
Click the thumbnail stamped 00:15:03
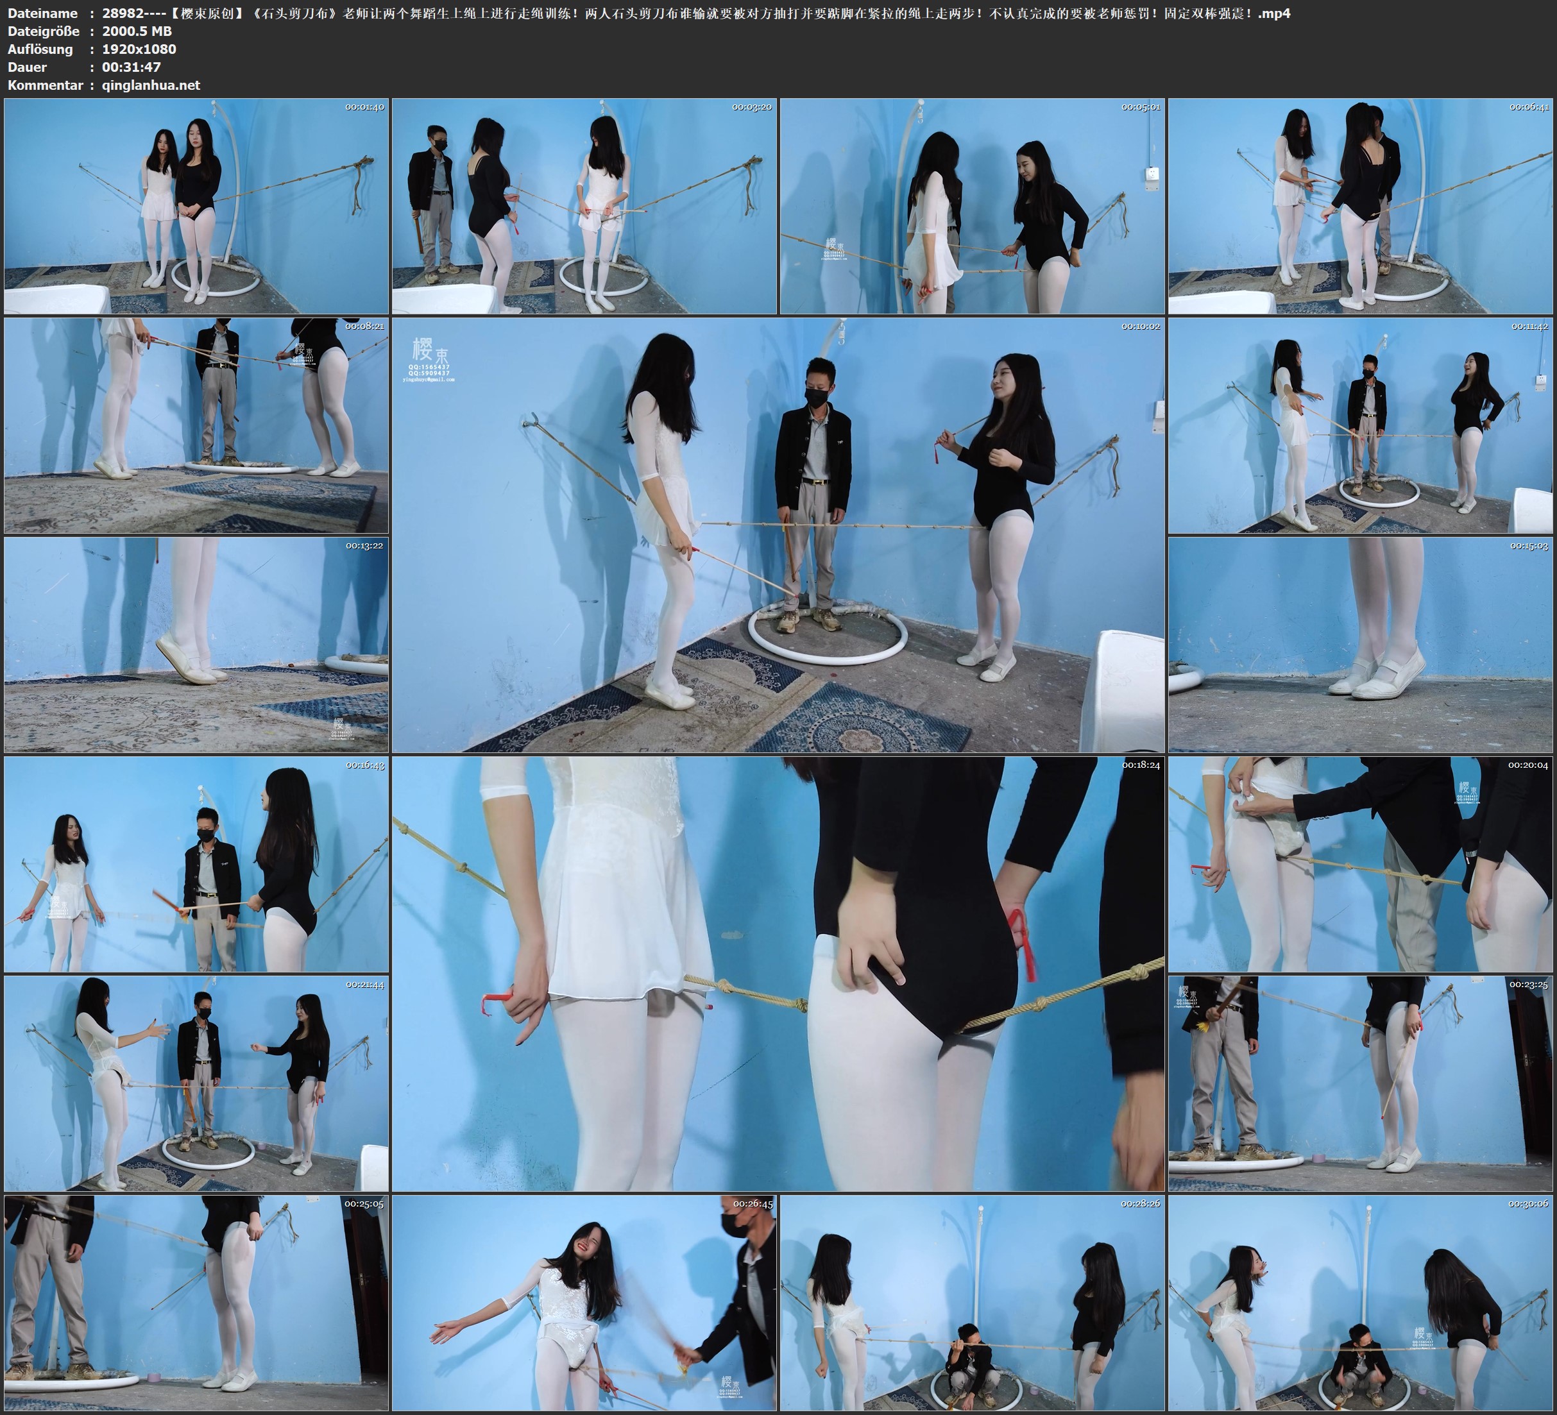(x=1360, y=645)
